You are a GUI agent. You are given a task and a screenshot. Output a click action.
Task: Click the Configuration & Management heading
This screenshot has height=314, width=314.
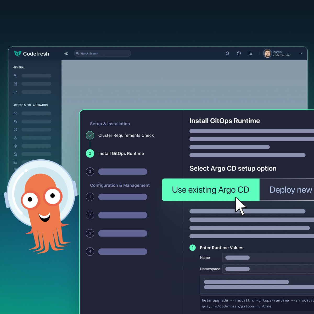120,185
